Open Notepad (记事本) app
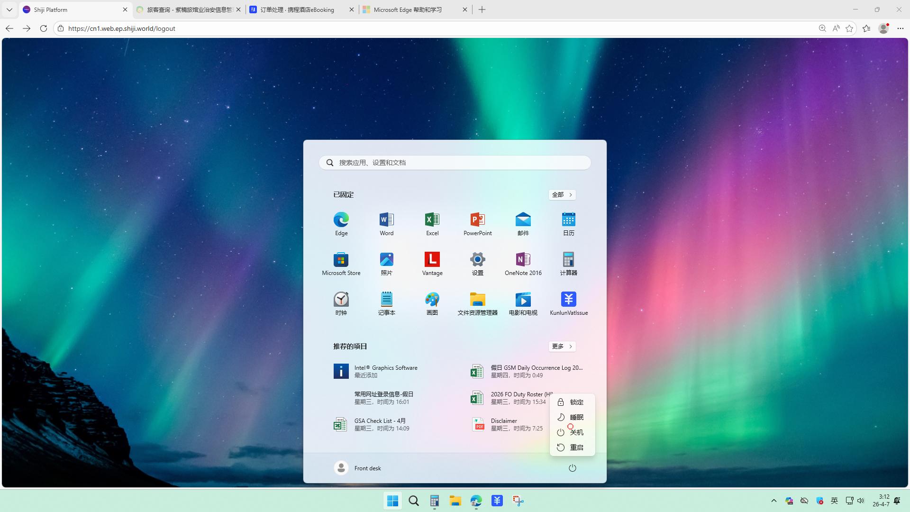 tap(386, 303)
